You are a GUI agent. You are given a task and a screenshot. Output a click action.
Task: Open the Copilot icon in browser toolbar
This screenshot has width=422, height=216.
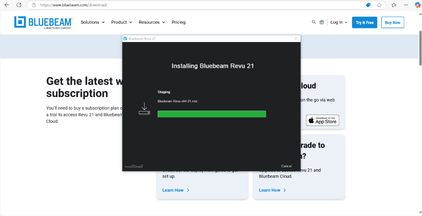pos(417,5)
